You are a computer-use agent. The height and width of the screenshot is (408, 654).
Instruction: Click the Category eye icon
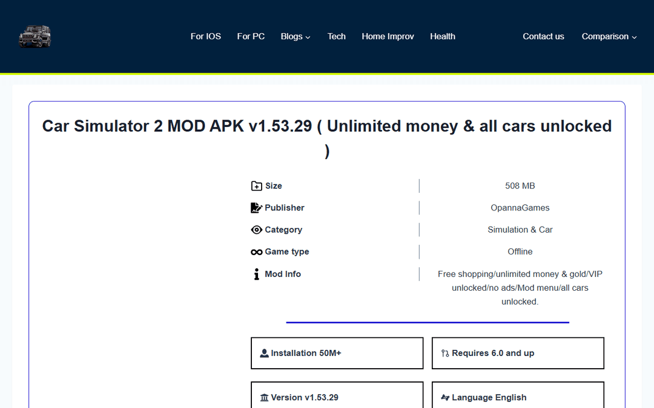click(x=257, y=230)
